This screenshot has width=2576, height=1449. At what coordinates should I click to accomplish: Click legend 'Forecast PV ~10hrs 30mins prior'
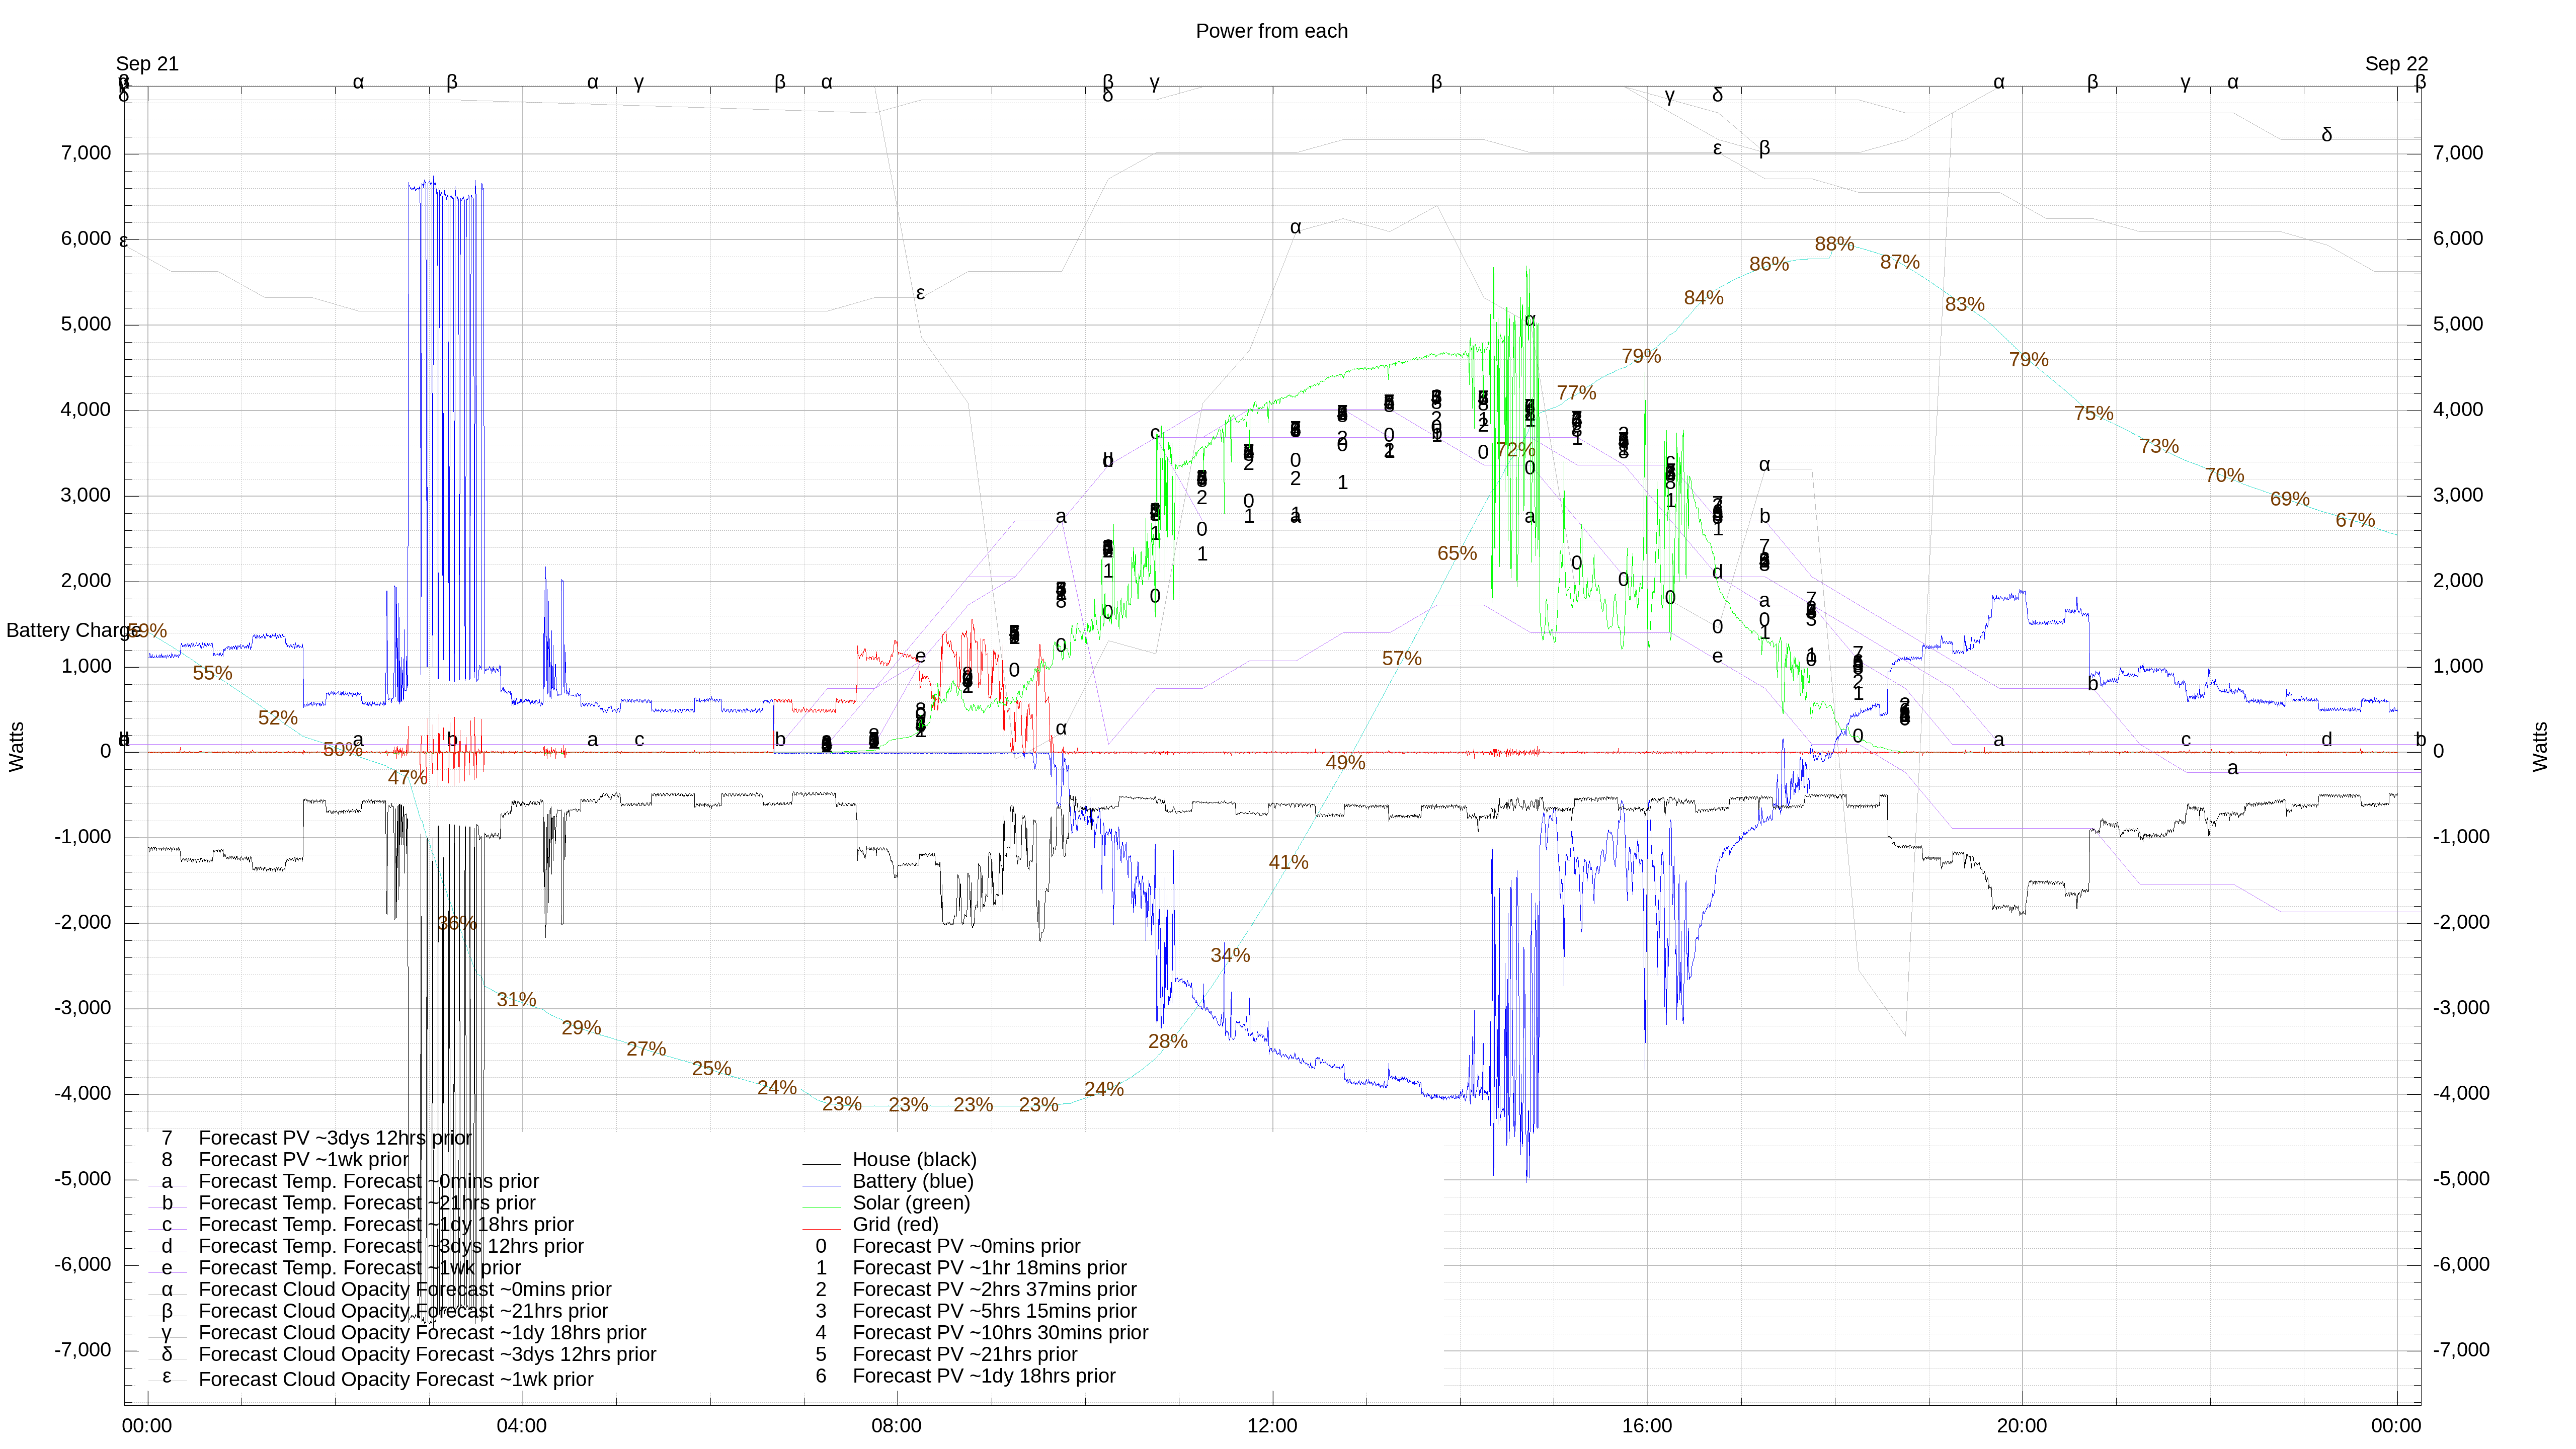[1000, 1333]
